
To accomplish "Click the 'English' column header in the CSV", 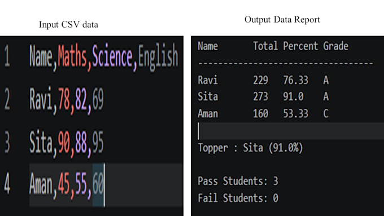I will (158, 58).
